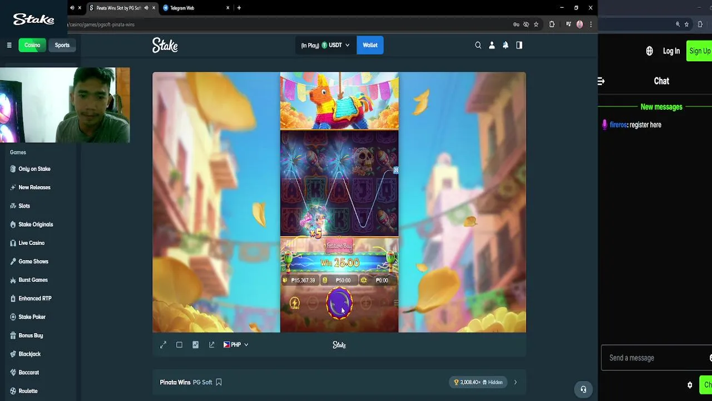
Task: Click the address bar URL
Action: coord(102,25)
